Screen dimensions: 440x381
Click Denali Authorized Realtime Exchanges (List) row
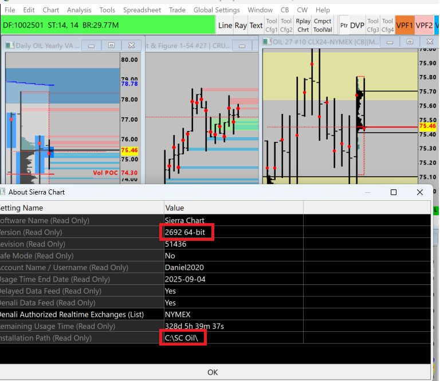coord(215,315)
